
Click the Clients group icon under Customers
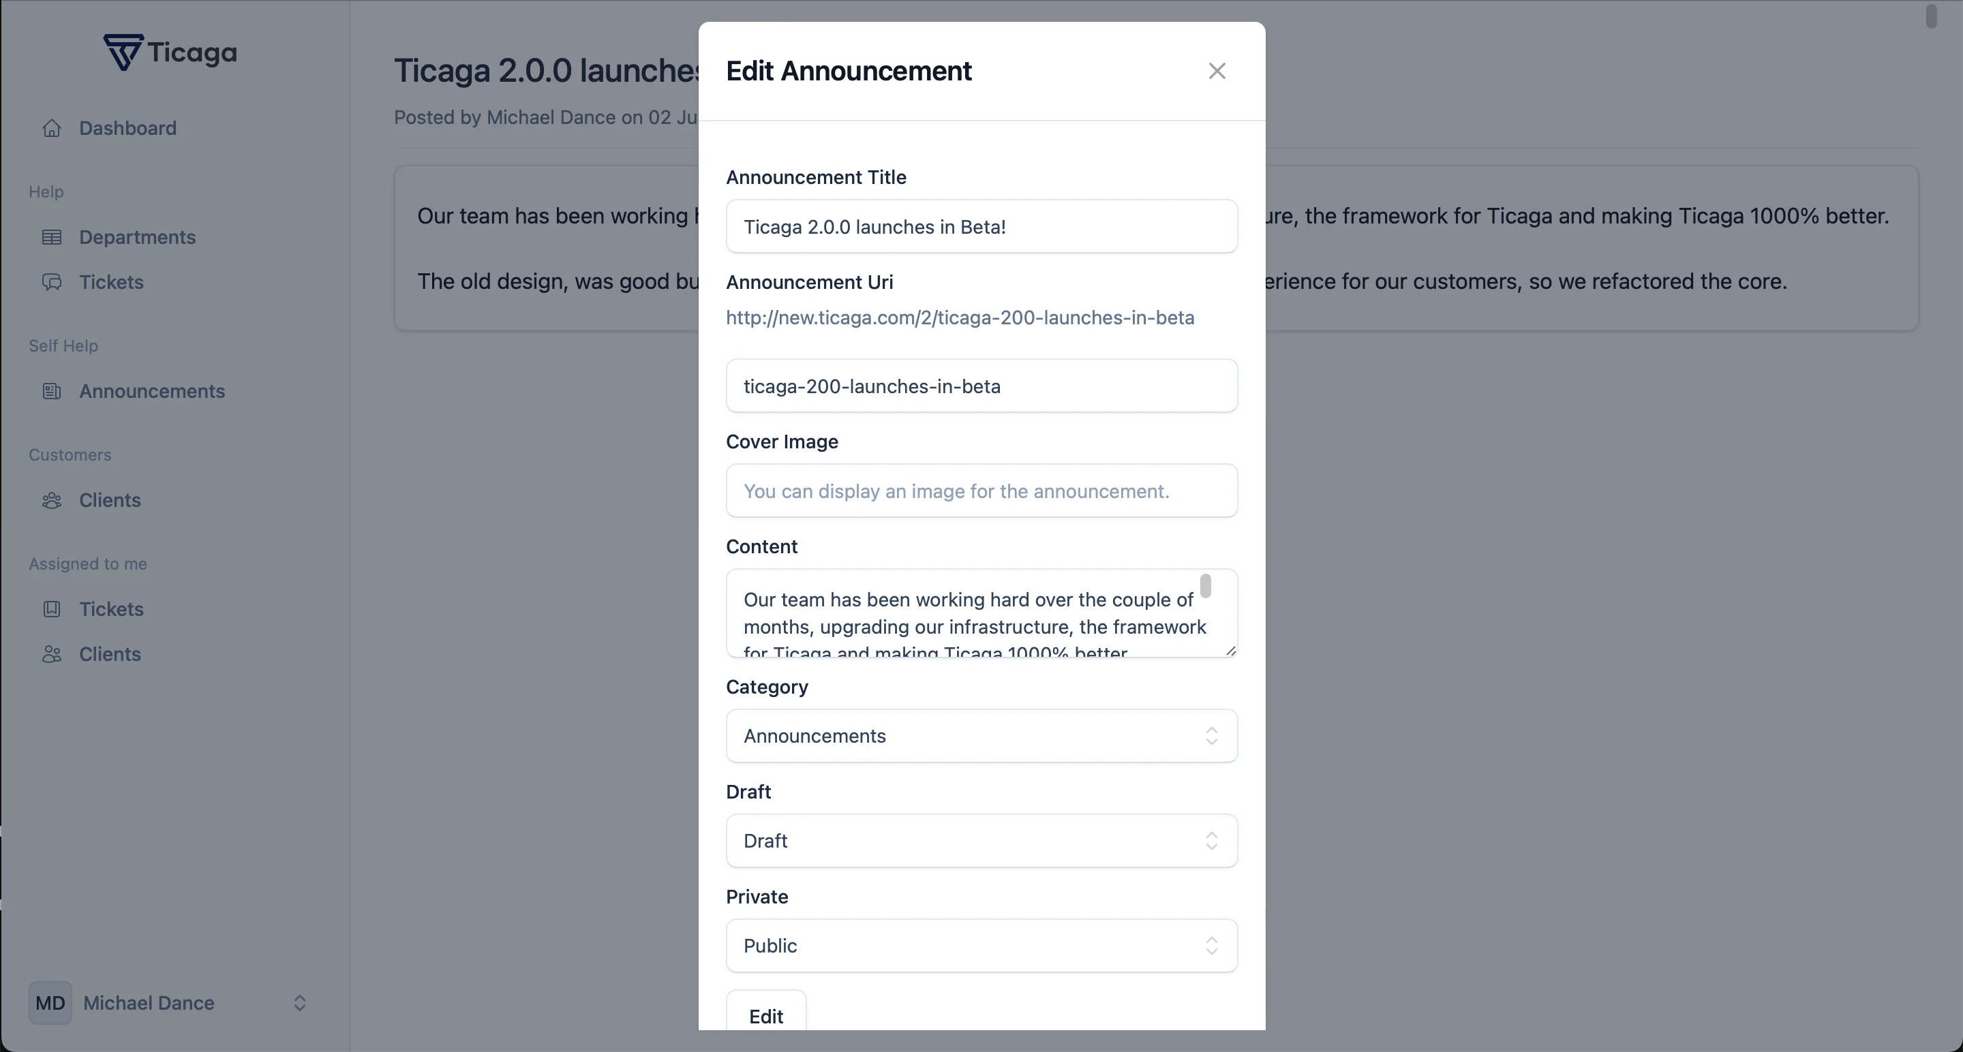coord(52,499)
